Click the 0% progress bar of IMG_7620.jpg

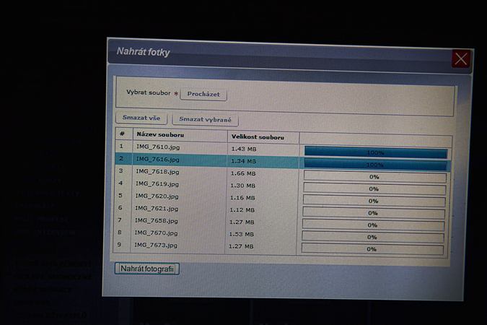374,201
